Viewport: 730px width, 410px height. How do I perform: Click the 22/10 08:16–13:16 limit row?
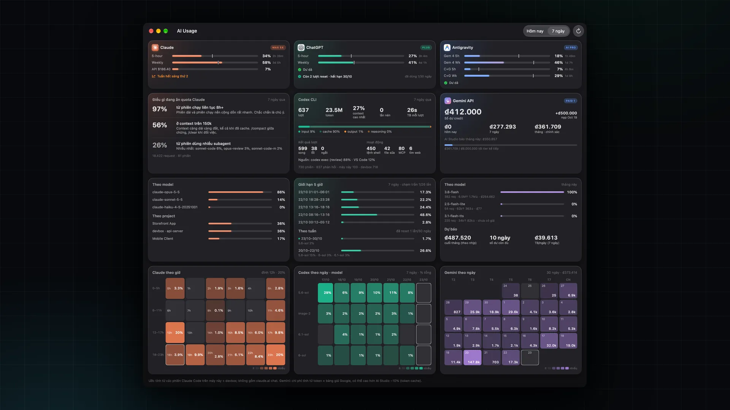(365, 215)
